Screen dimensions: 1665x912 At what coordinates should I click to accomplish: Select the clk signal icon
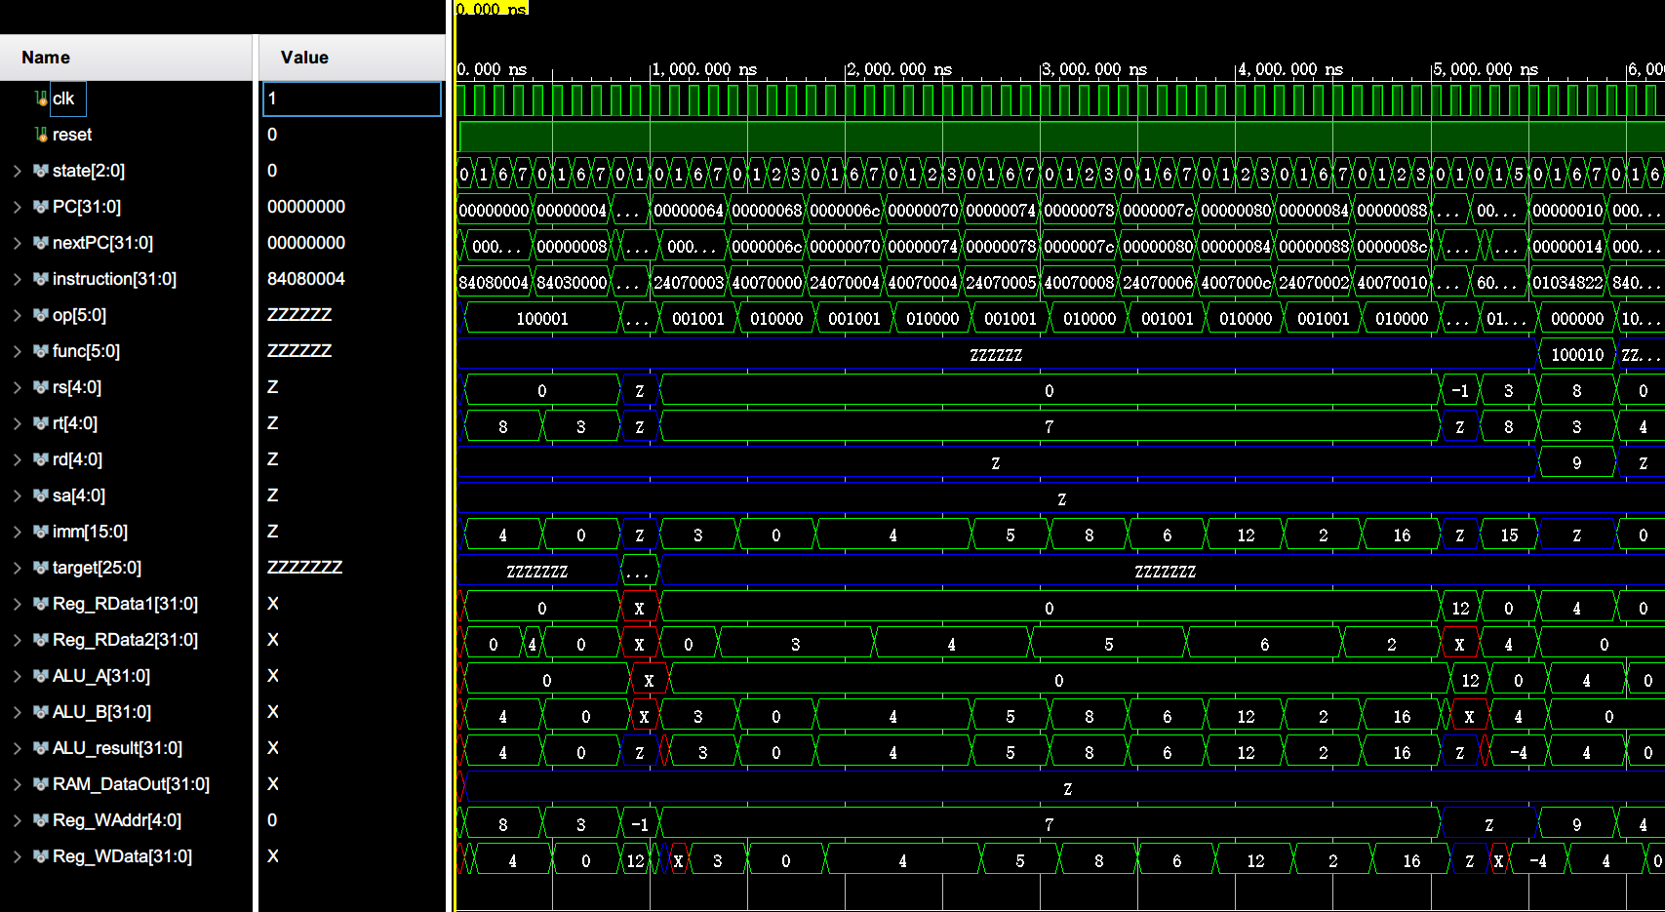(x=41, y=99)
